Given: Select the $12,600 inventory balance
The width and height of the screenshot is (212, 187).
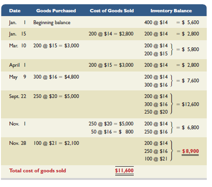Looking at the screenshot, I should click(190, 104).
